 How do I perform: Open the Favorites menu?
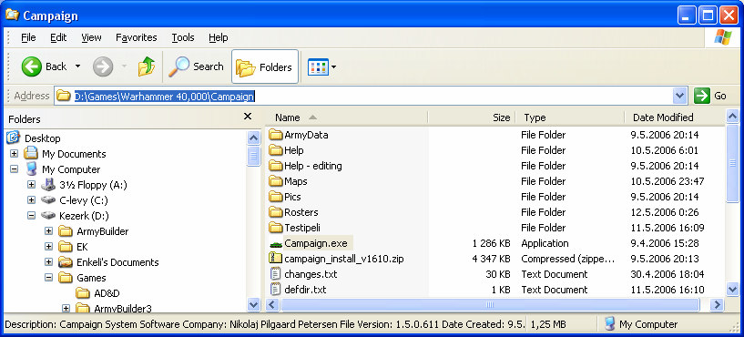pos(137,37)
